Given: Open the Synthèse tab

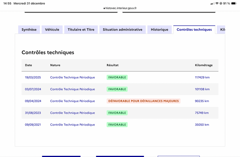Looking at the screenshot, I should pyautogui.click(x=29, y=30).
